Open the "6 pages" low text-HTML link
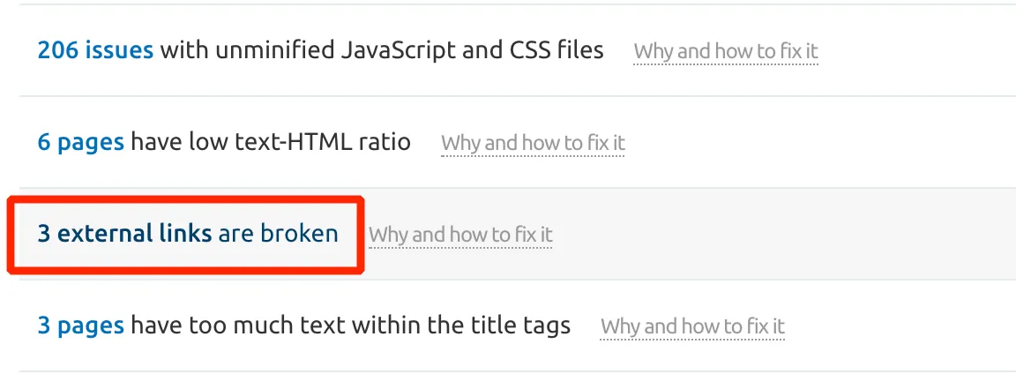This screenshot has height=374, width=1016. 80,142
